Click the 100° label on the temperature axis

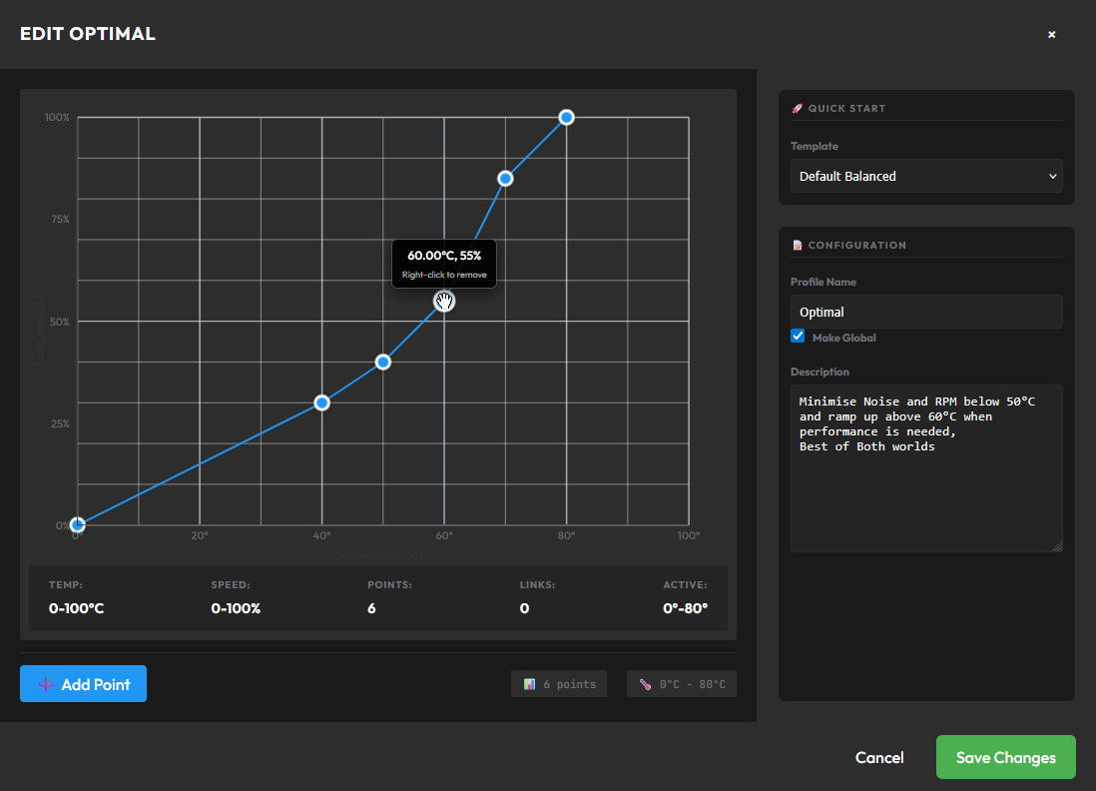(x=689, y=535)
